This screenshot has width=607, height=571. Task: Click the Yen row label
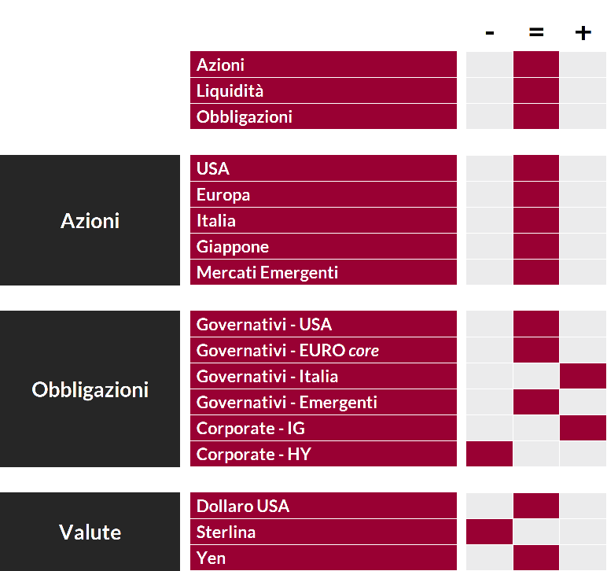323,558
